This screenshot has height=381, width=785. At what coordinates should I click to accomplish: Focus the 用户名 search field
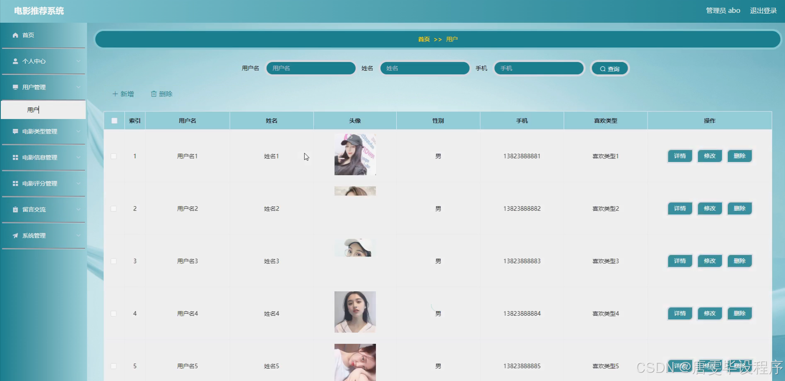pos(311,68)
